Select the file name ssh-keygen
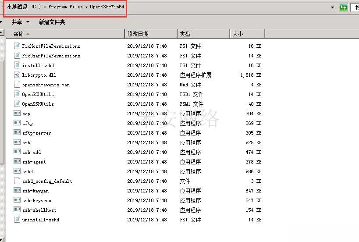The image size is (359, 242). click(x=36, y=191)
